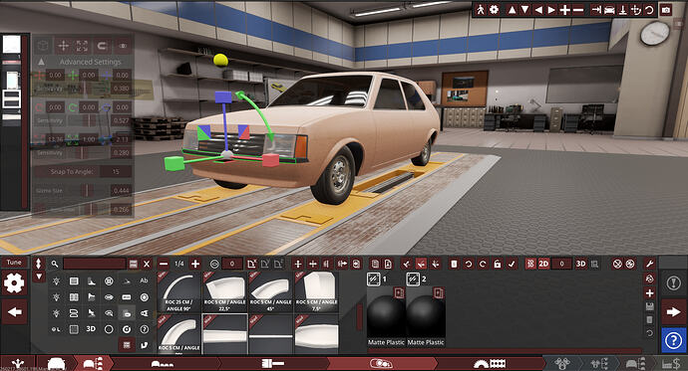The image size is (688, 371).
Task: Increase the fixture page with plus
Action: (x=195, y=264)
